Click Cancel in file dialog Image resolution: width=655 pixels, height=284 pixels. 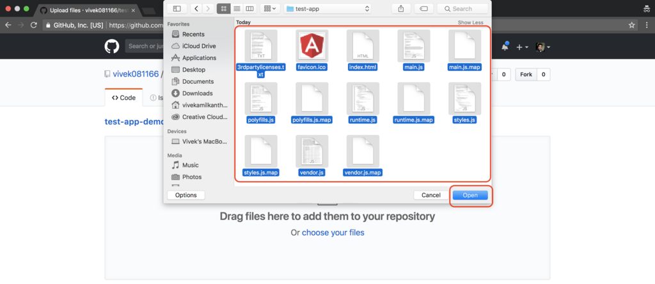[430, 195]
